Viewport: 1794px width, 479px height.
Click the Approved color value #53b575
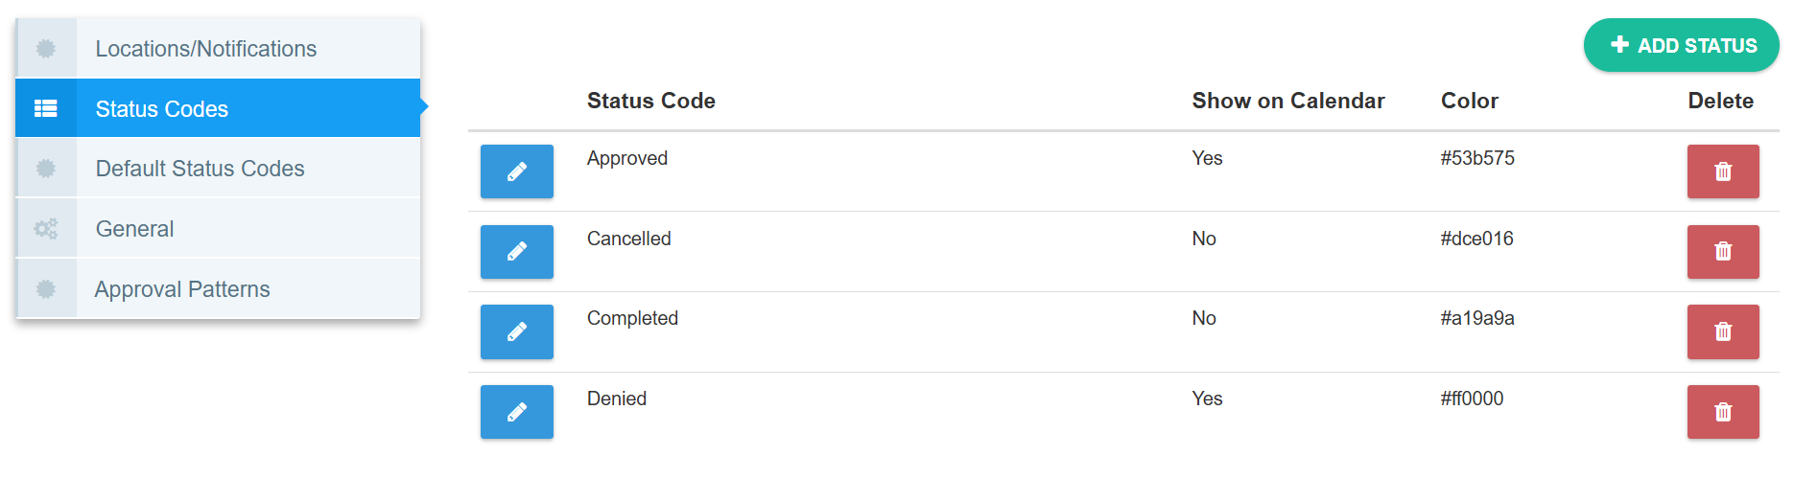(x=1476, y=158)
